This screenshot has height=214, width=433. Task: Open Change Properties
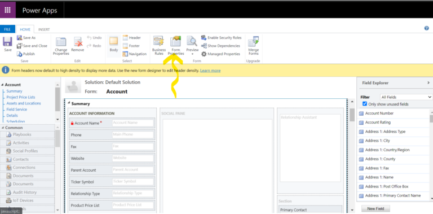click(61, 46)
